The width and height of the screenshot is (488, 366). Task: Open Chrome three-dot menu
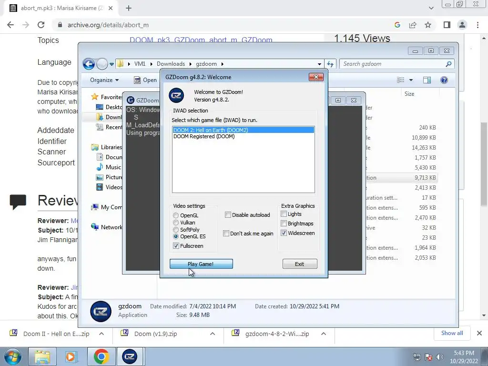click(478, 25)
